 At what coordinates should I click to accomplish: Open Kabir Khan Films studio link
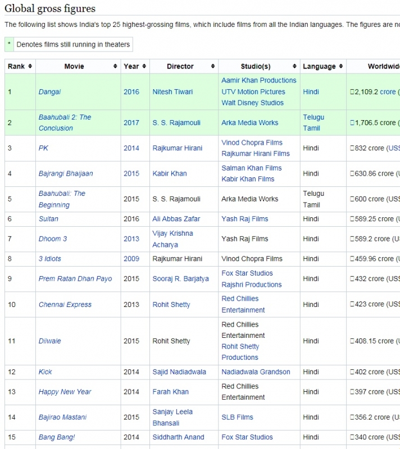click(x=248, y=179)
